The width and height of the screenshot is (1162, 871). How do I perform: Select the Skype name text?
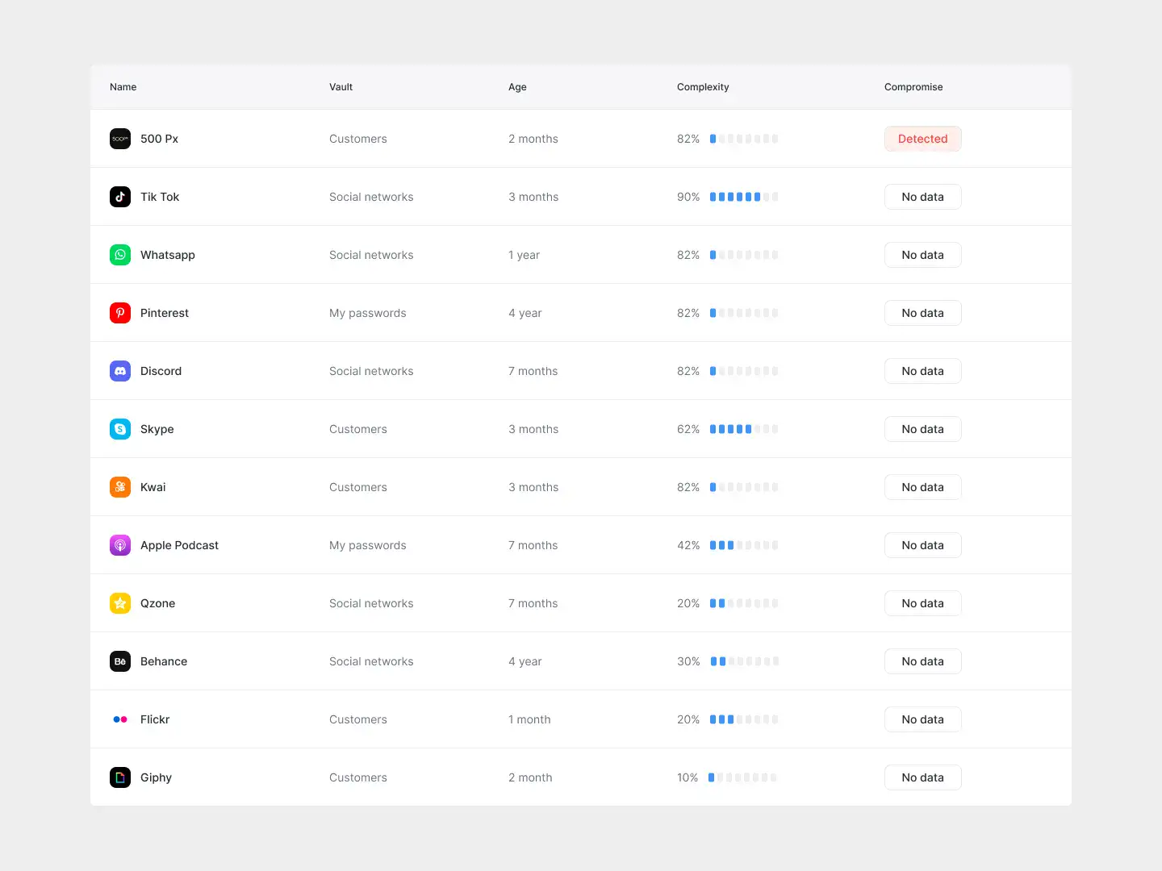(x=157, y=429)
